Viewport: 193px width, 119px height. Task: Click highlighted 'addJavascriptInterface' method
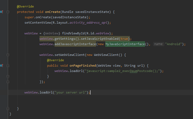(75, 44)
